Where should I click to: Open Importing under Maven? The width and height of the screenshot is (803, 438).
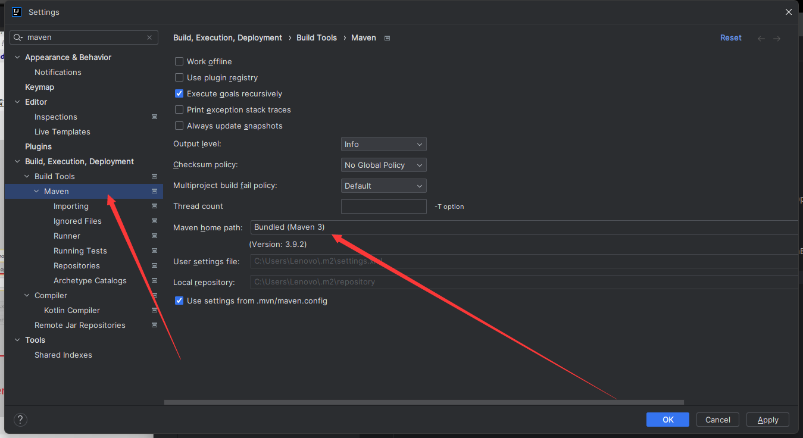click(x=71, y=206)
